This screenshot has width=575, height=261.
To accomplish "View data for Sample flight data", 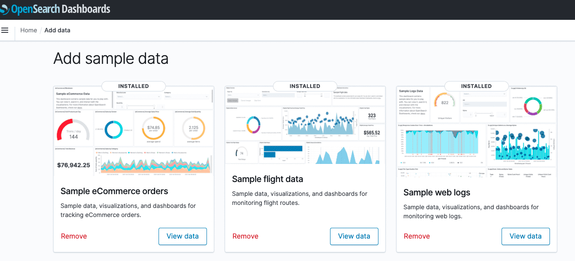I will [x=354, y=236].
